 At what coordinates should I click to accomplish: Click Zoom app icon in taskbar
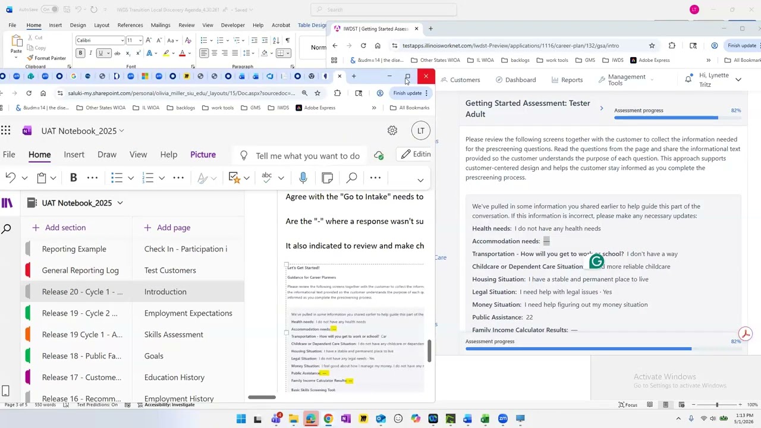click(503, 419)
